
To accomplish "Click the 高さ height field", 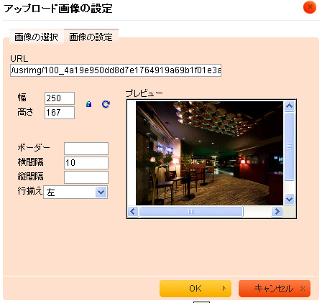I will click(x=60, y=113).
